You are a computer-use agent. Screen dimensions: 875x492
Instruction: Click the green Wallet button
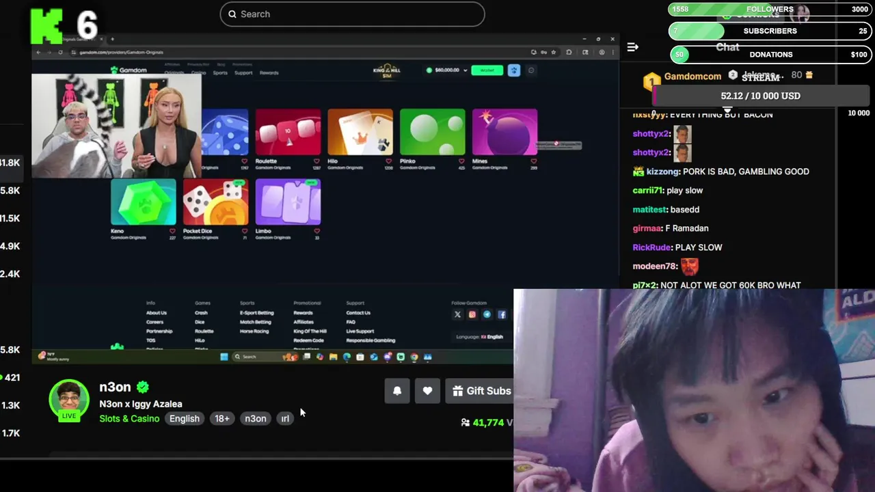coord(487,70)
